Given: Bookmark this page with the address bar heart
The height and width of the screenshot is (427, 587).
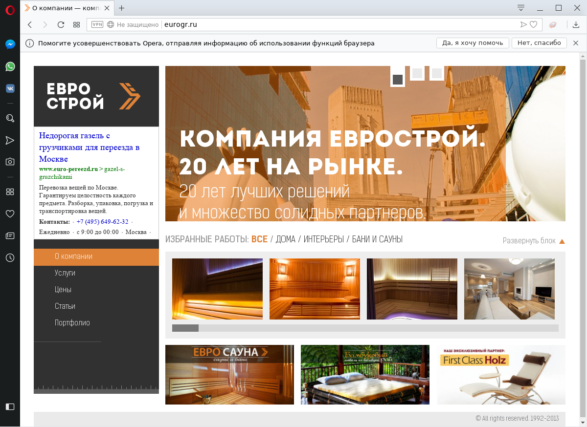Looking at the screenshot, I should click(534, 24).
